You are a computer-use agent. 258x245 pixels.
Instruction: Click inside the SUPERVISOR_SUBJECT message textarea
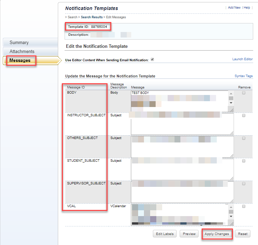[x=182, y=192]
